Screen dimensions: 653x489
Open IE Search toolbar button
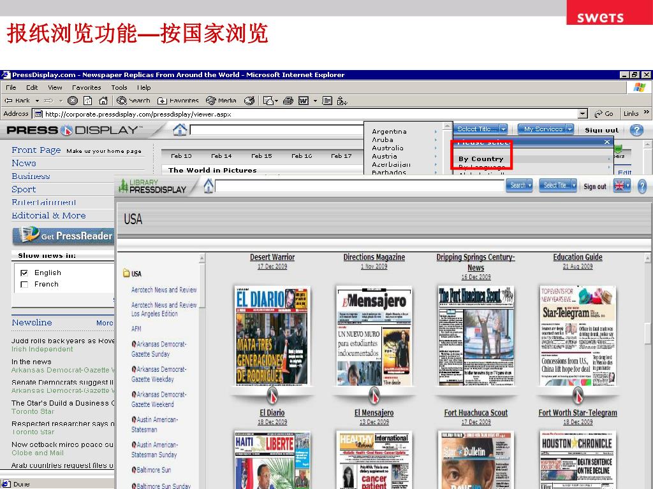(133, 101)
